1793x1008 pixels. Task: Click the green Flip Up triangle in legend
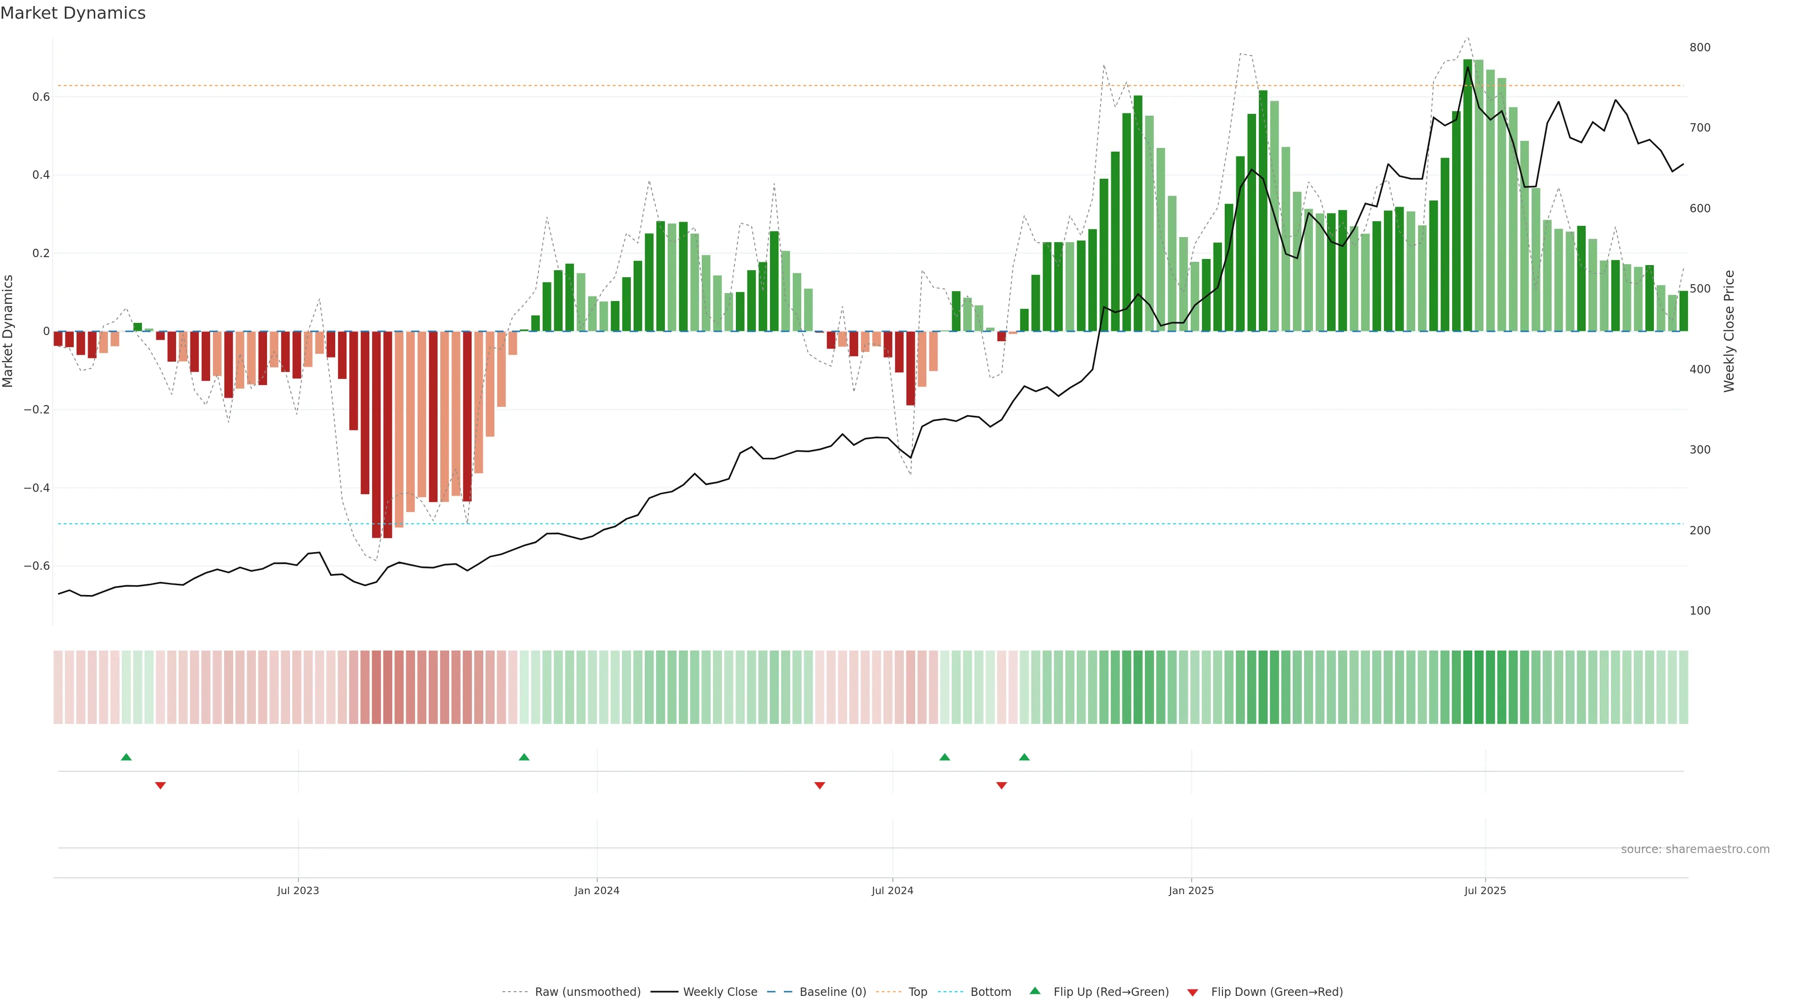click(1035, 991)
